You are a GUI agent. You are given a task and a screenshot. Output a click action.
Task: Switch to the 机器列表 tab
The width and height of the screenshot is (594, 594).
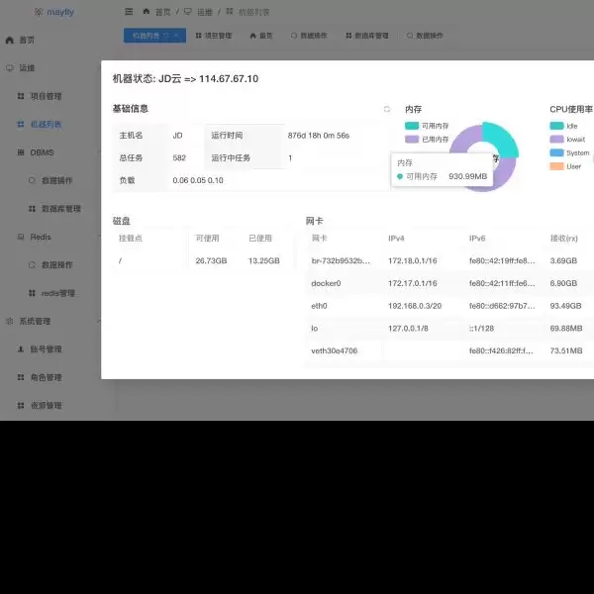[x=154, y=36]
